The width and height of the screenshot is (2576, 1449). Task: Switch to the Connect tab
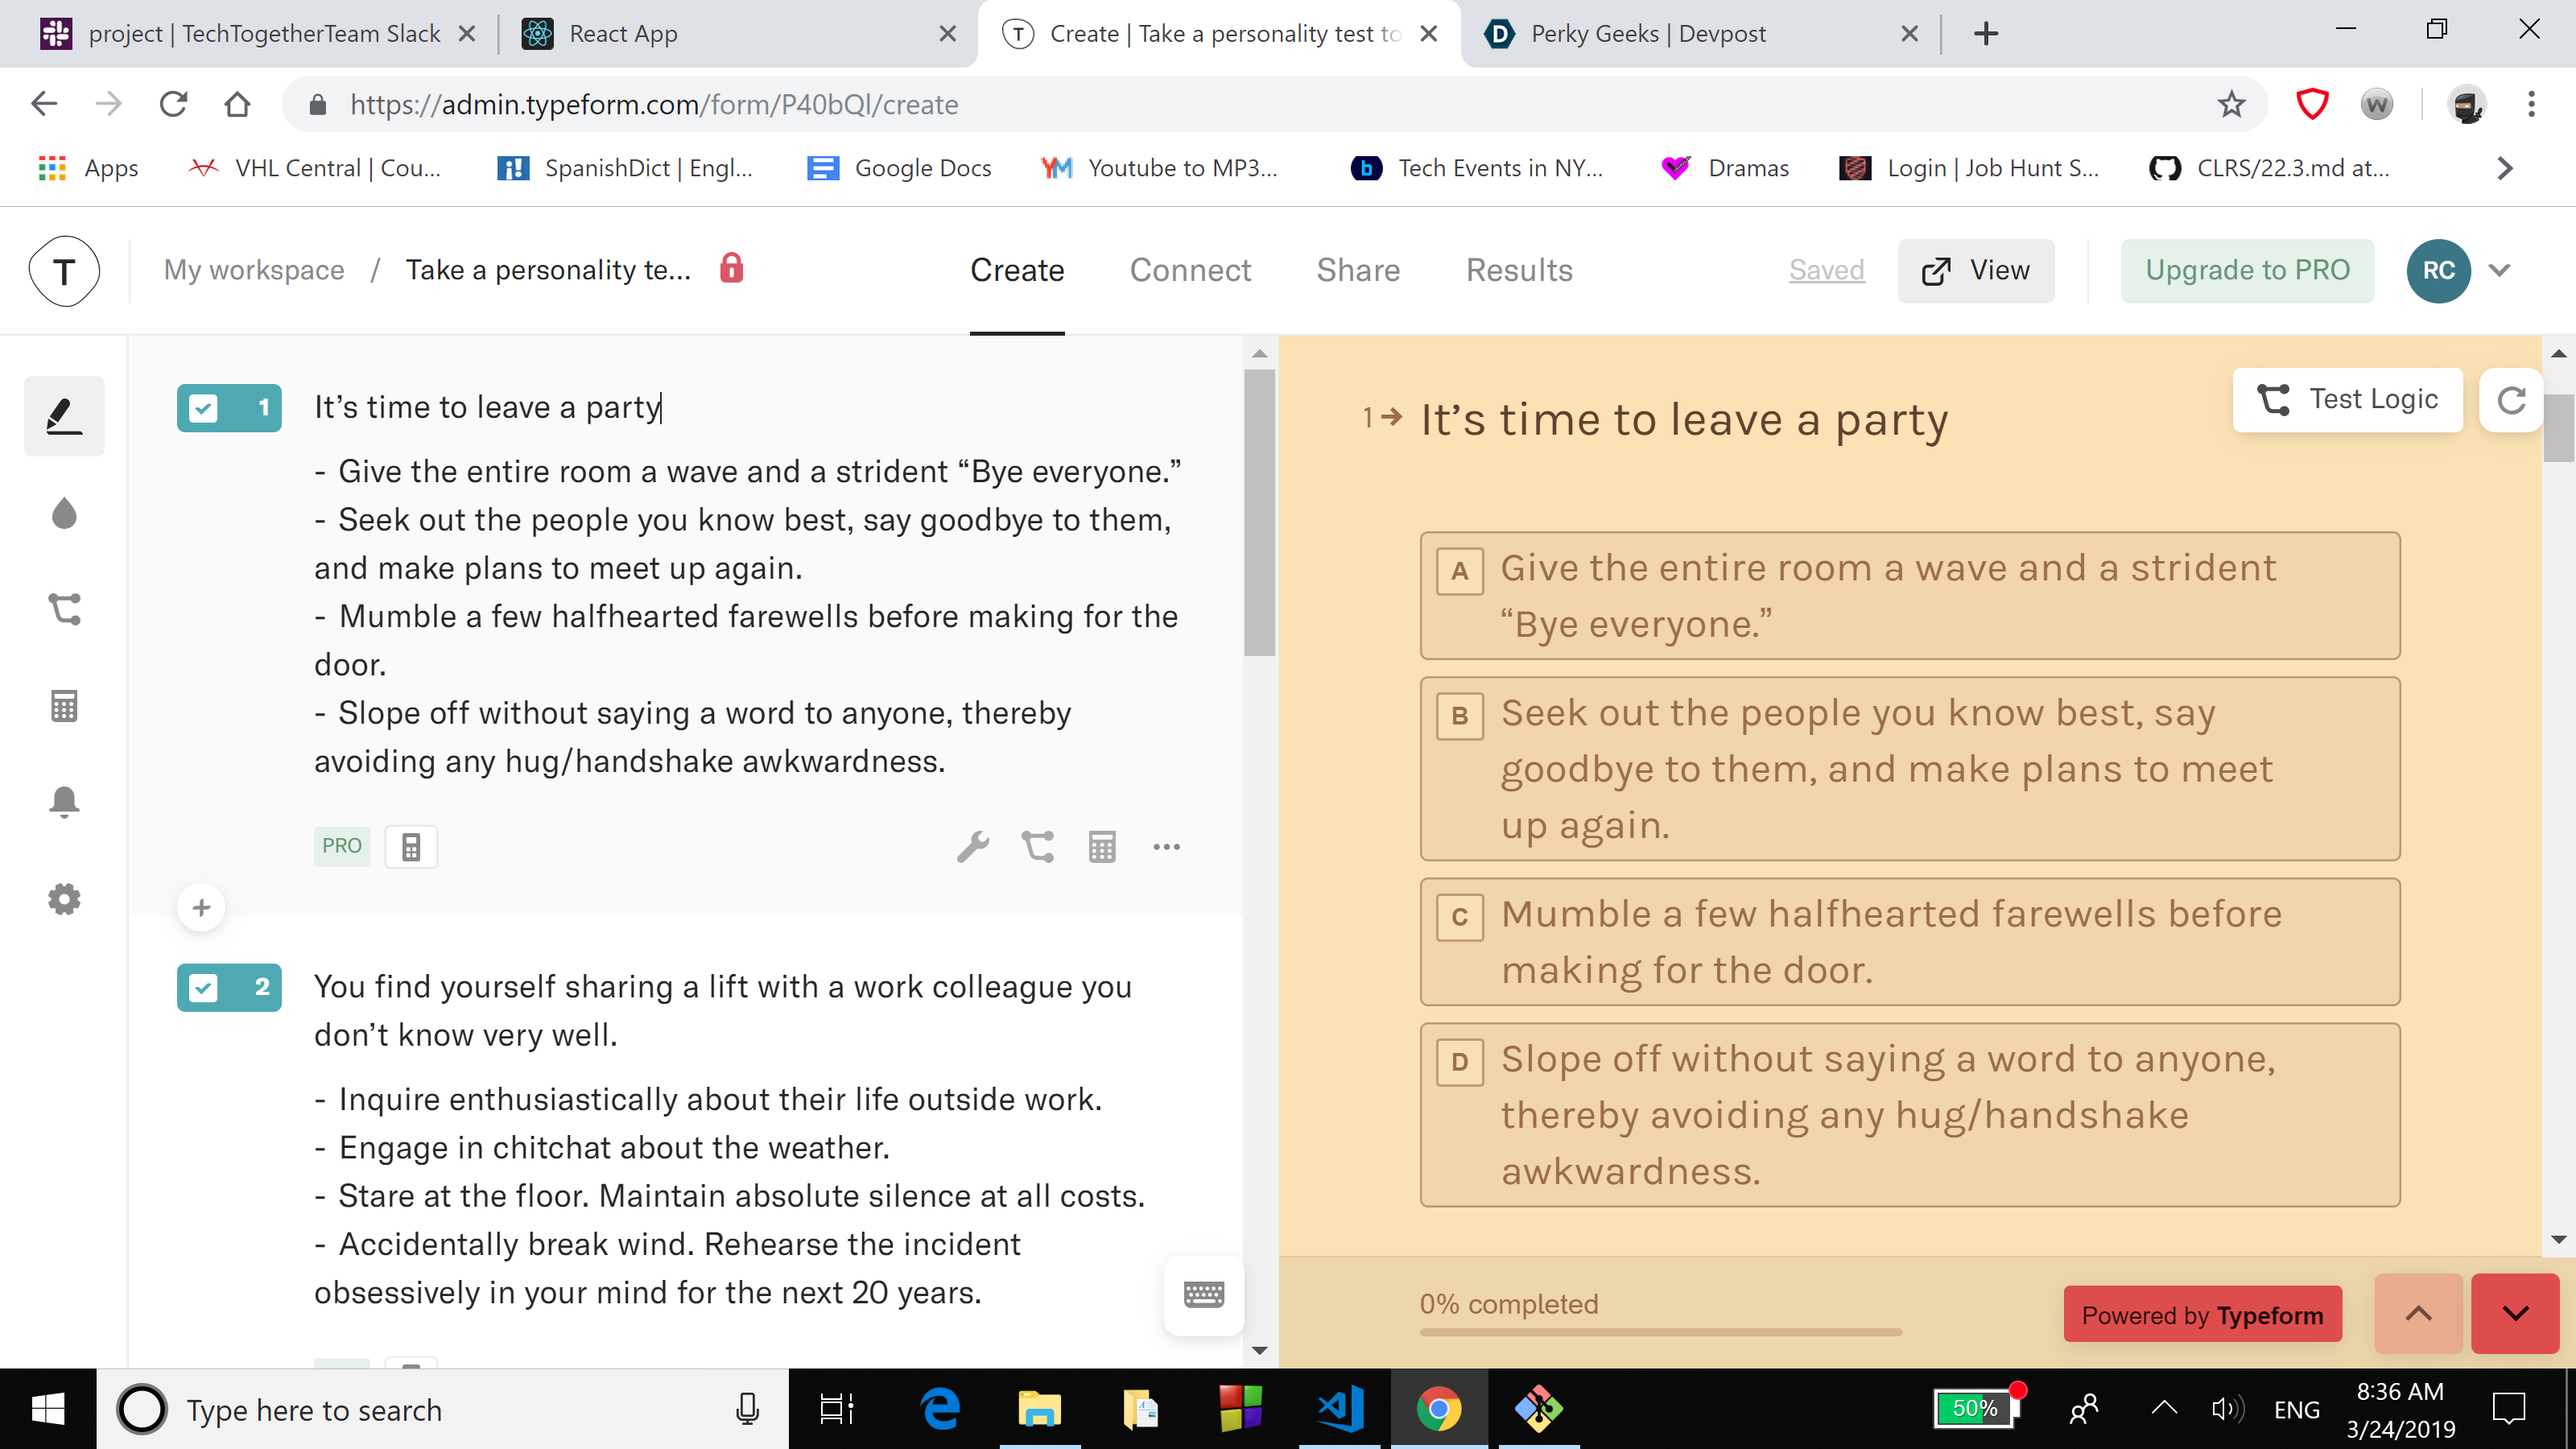click(x=1190, y=270)
